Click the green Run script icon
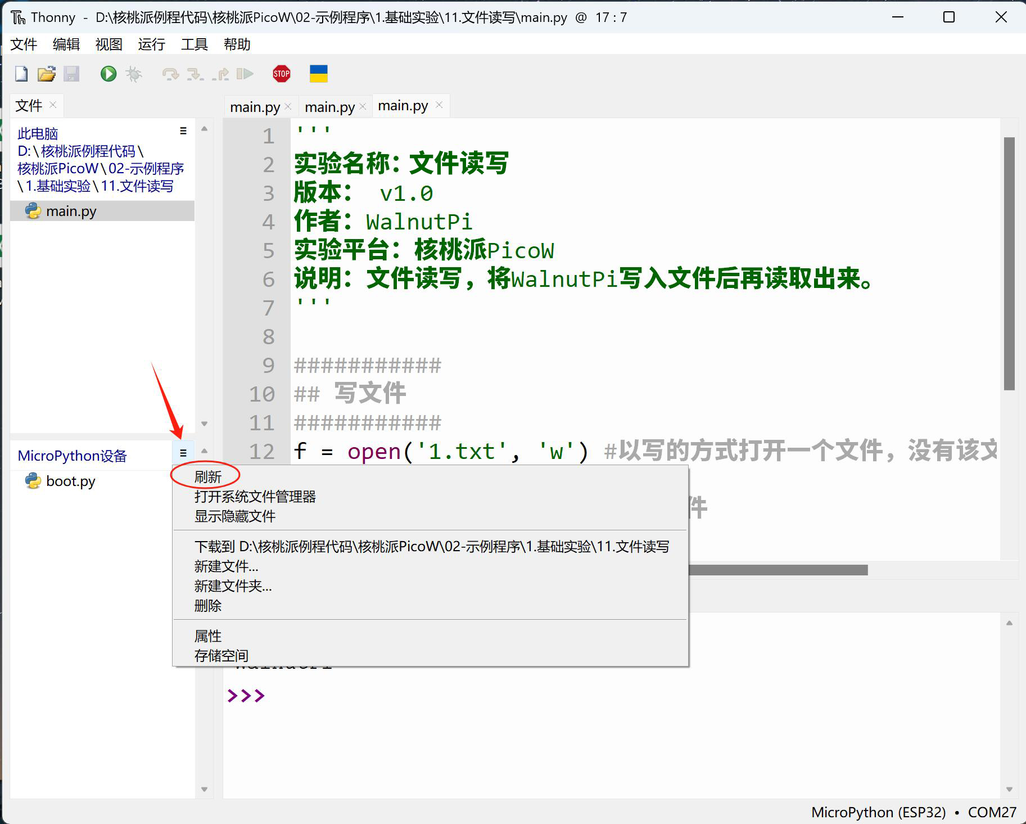1026x824 pixels. tap(108, 74)
